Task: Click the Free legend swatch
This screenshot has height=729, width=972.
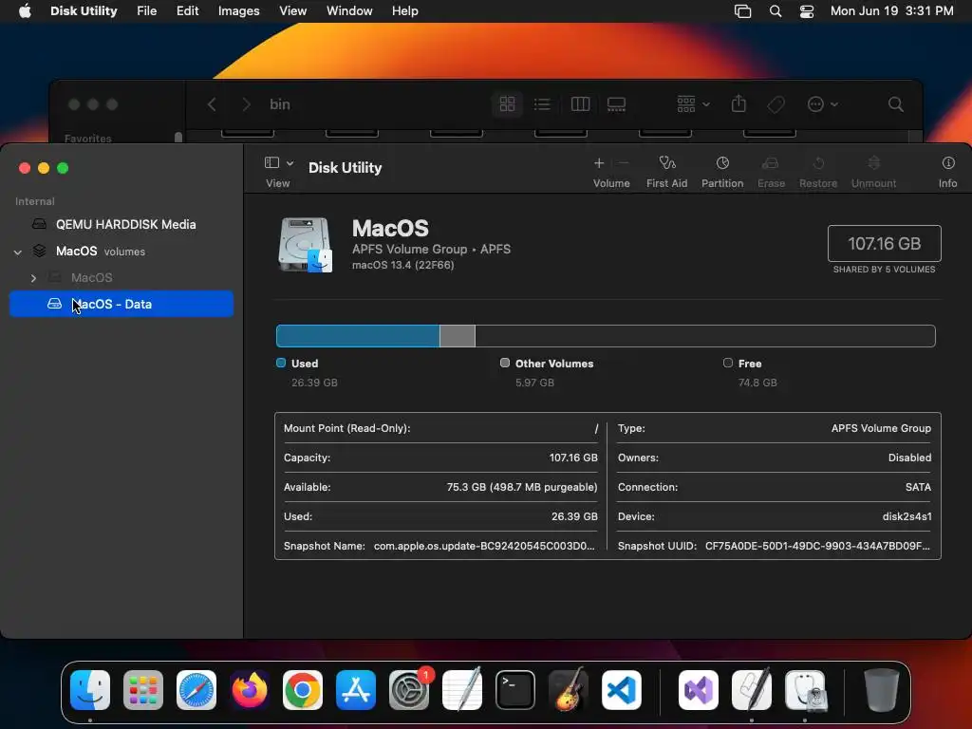Action: [728, 363]
